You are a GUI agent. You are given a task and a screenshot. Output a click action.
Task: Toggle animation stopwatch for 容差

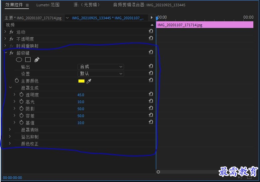(21, 115)
